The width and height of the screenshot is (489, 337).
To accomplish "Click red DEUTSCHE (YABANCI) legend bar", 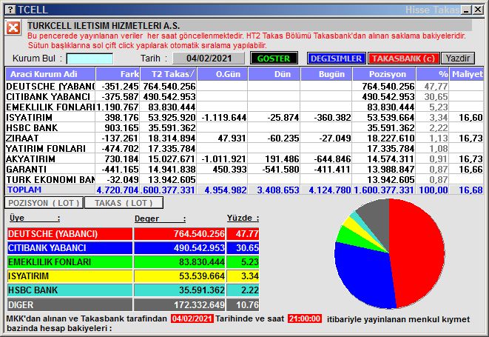I will point(70,233).
